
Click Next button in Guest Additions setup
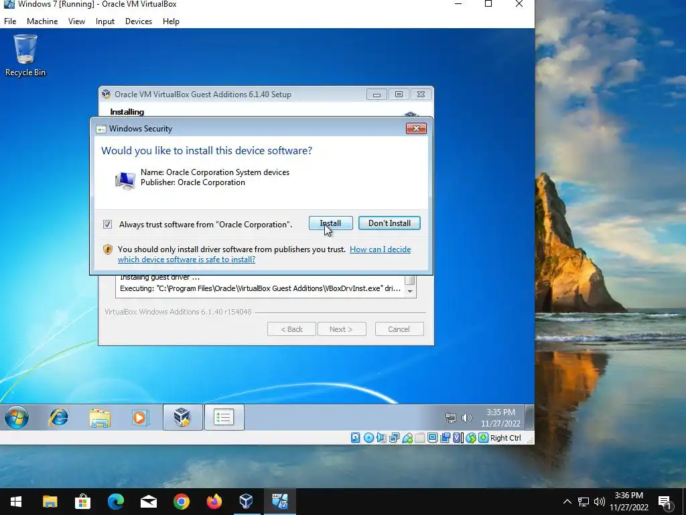341,329
